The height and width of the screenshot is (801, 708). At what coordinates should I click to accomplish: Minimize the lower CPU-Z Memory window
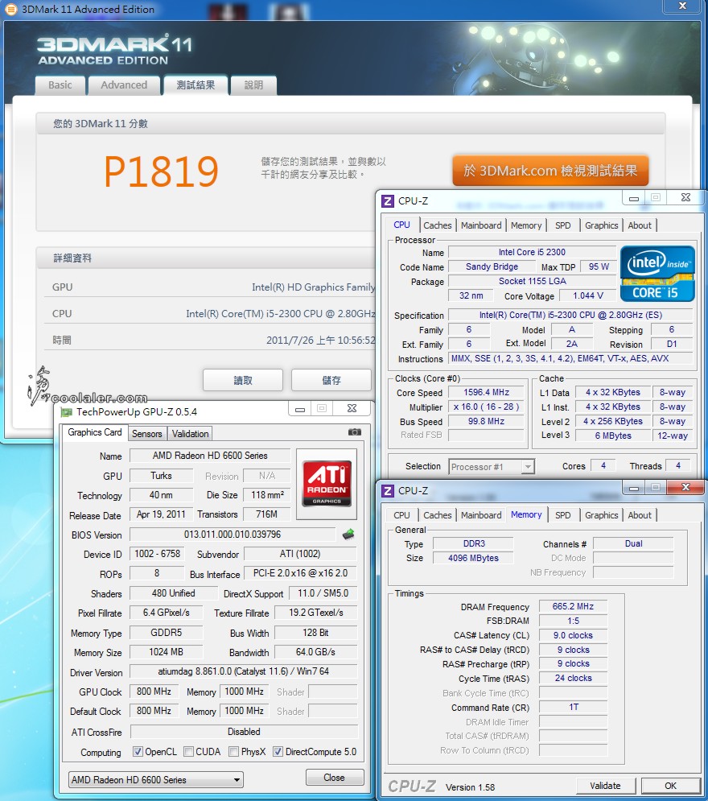click(633, 487)
